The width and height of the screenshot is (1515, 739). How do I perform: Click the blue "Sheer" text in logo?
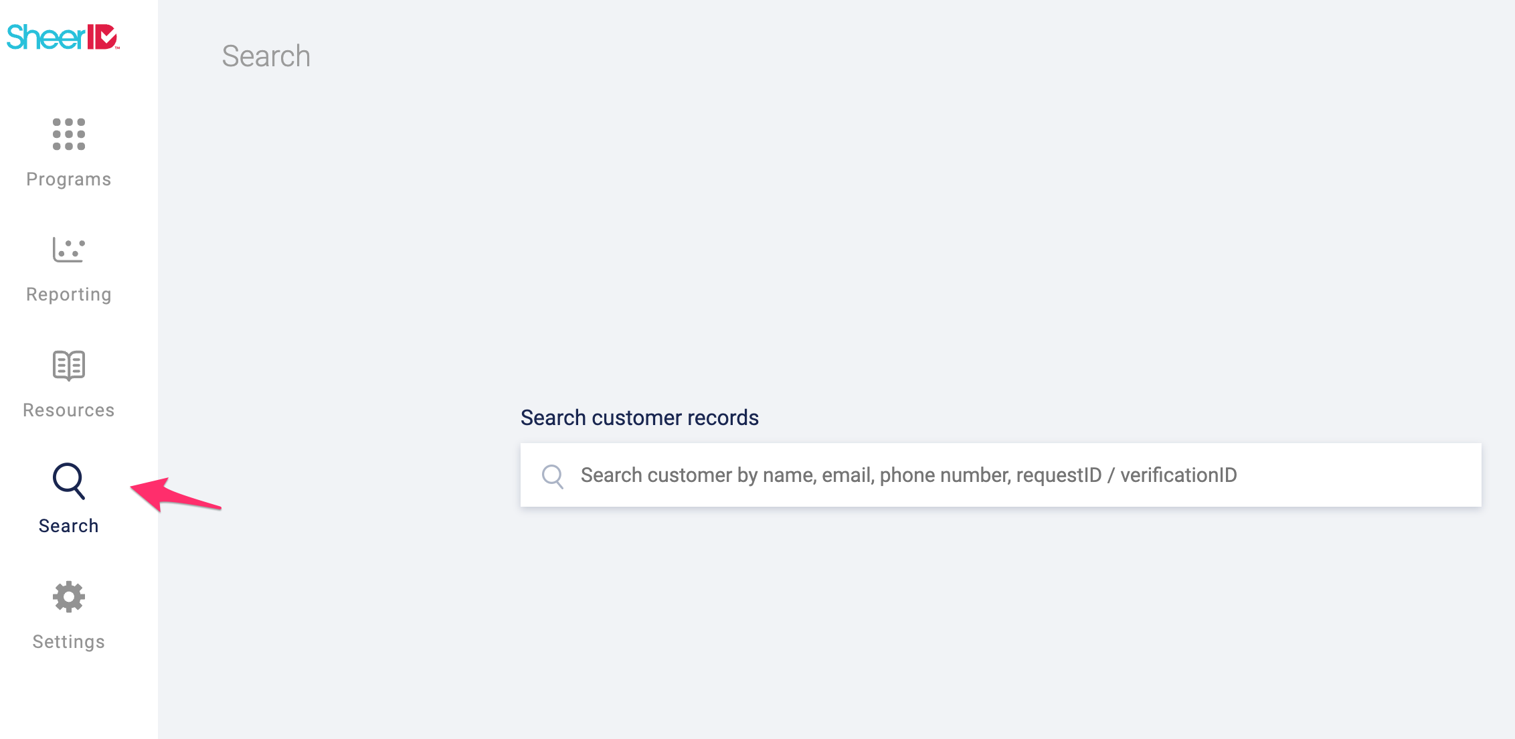point(46,37)
